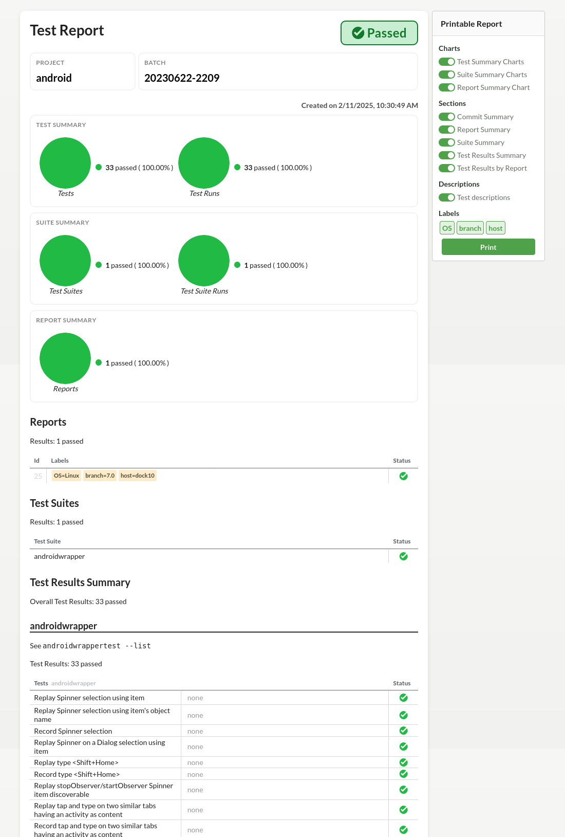The width and height of the screenshot is (565, 837).
Task: Click the checkmark icon in Passed badge
Action: (358, 33)
